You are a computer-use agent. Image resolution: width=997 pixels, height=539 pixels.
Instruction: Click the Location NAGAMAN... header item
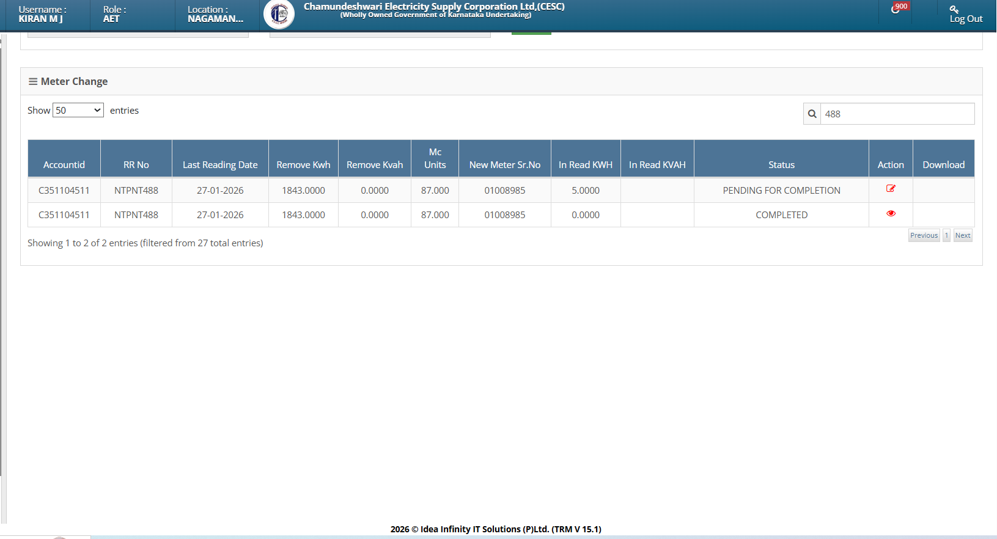[x=215, y=15]
